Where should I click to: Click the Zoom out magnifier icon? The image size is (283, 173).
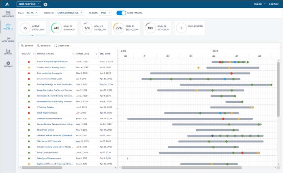point(38,46)
